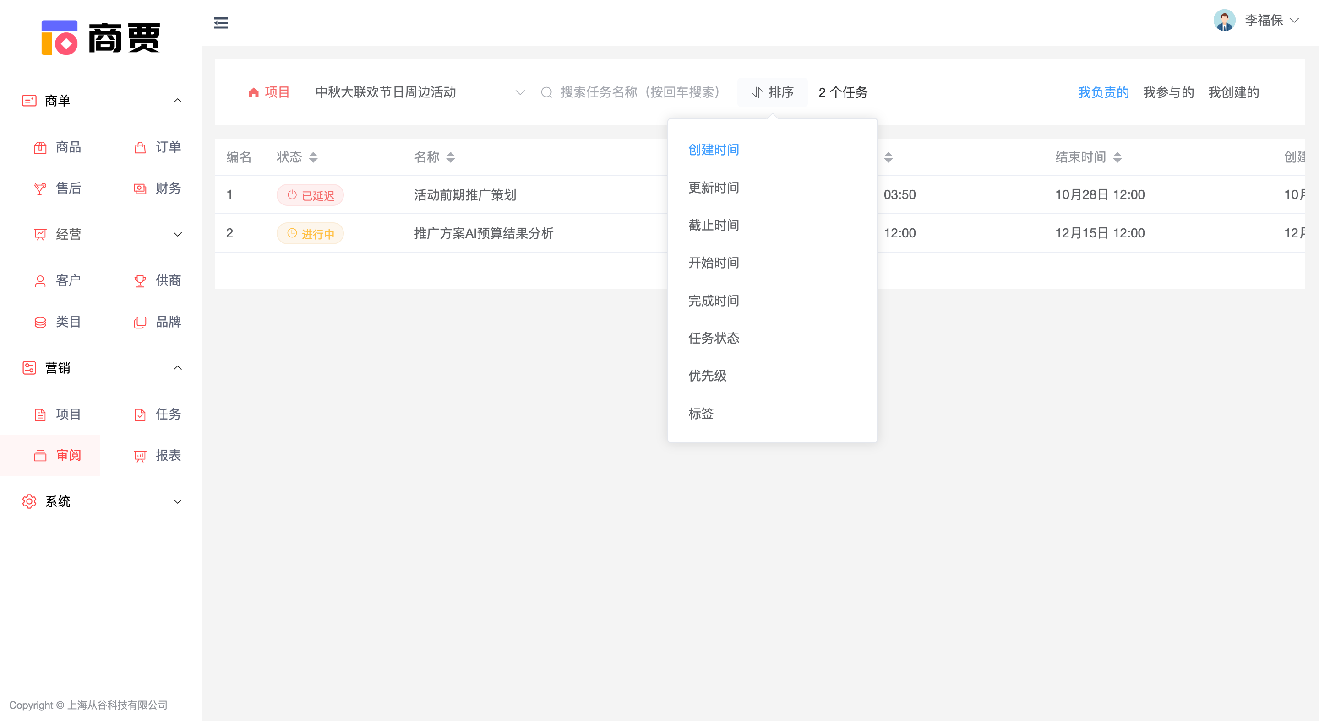Open 报表 from the sidebar

click(x=168, y=455)
